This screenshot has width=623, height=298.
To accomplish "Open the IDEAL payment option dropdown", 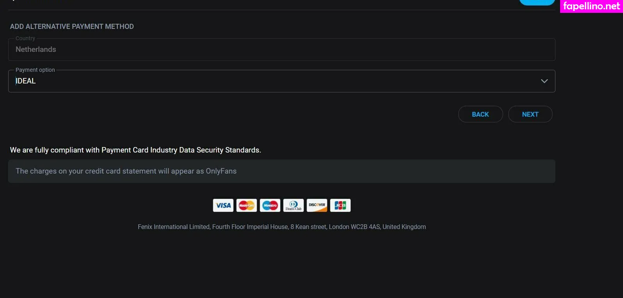I will (x=282, y=81).
